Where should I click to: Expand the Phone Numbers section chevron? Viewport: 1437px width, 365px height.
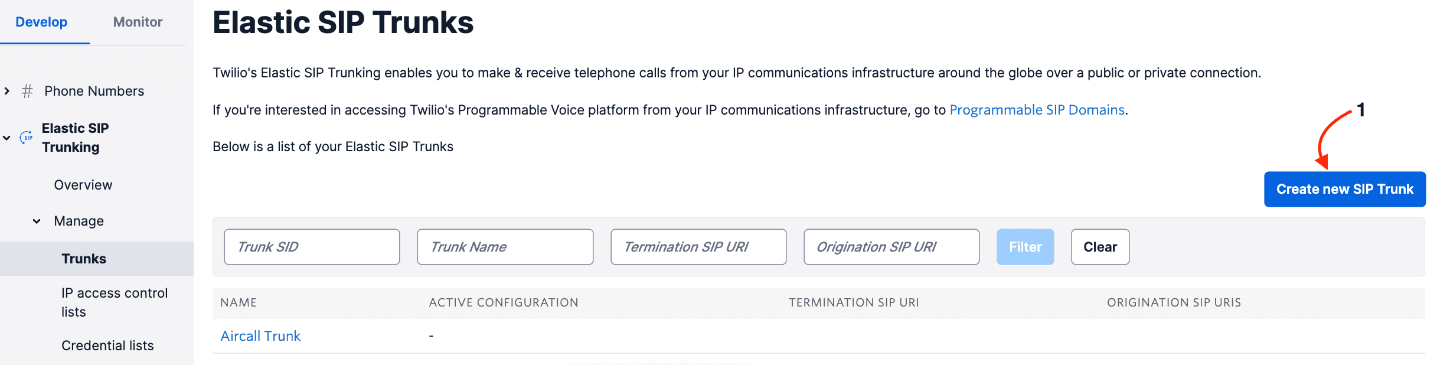click(7, 91)
